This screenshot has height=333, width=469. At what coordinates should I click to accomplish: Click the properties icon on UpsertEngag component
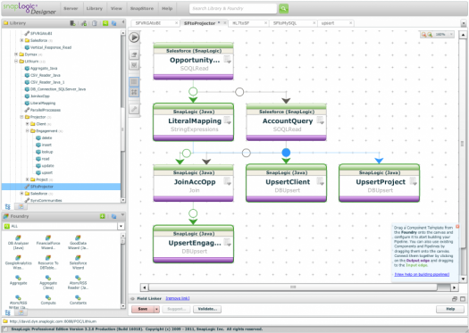[x=228, y=242]
